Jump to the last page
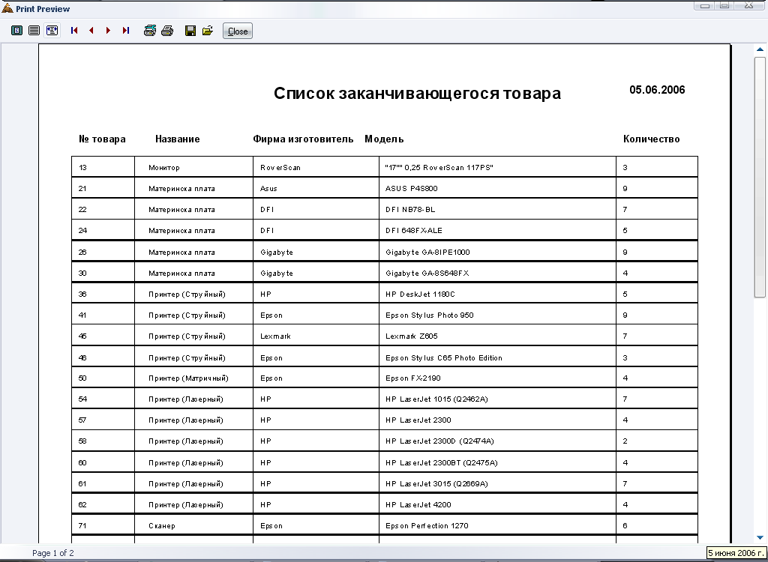 pos(126,31)
